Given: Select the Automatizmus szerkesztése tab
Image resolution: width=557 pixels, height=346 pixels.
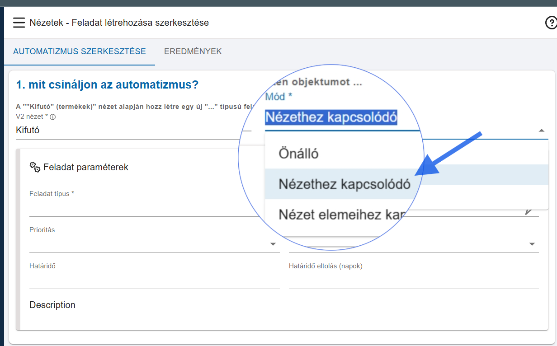Looking at the screenshot, I should pyautogui.click(x=80, y=51).
